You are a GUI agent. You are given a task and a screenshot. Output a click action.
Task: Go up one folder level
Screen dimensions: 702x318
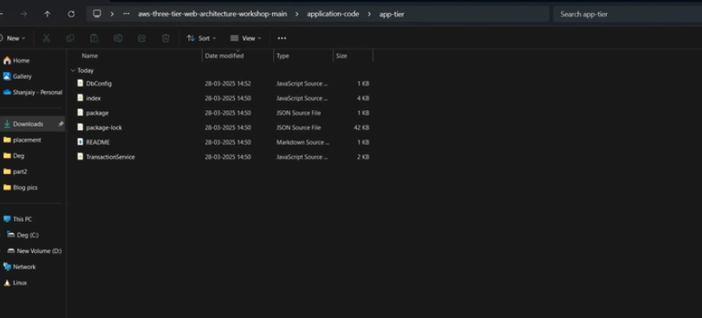click(x=48, y=14)
